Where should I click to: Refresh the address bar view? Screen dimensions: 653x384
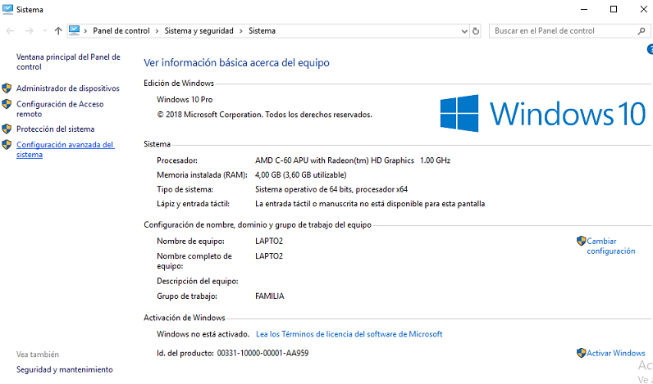tap(476, 31)
